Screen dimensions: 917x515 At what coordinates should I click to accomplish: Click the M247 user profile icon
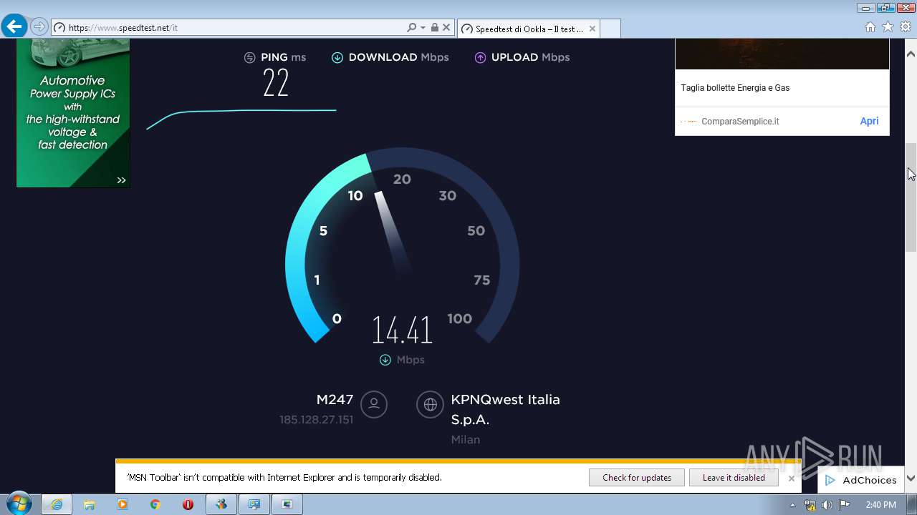(x=373, y=404)
